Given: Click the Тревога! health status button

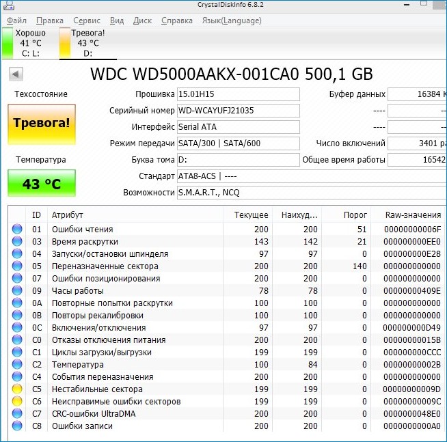Looking at the screenshot, I should click(42, 124).
